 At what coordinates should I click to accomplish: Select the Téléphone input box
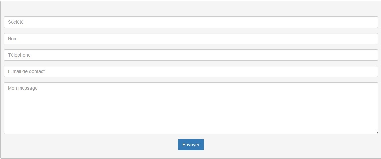click(x=191, y=55)
